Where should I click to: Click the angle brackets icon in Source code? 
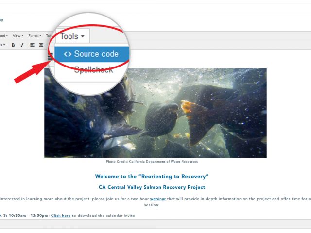point(68,54)
